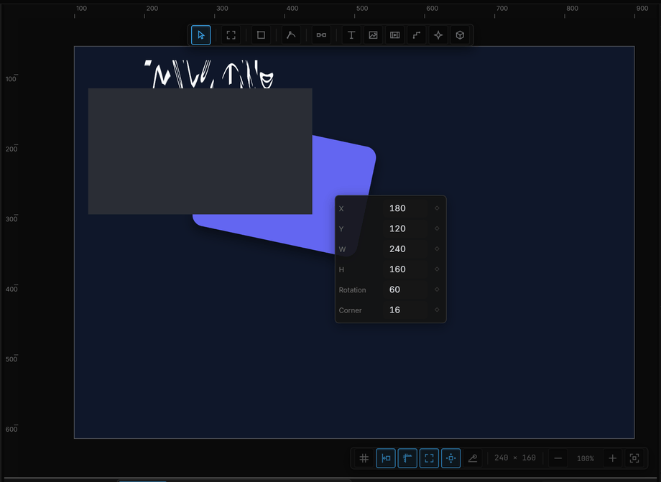Toggle frame bounds display in bottom bar
The image size is (661, 482).
coord(429,458)
